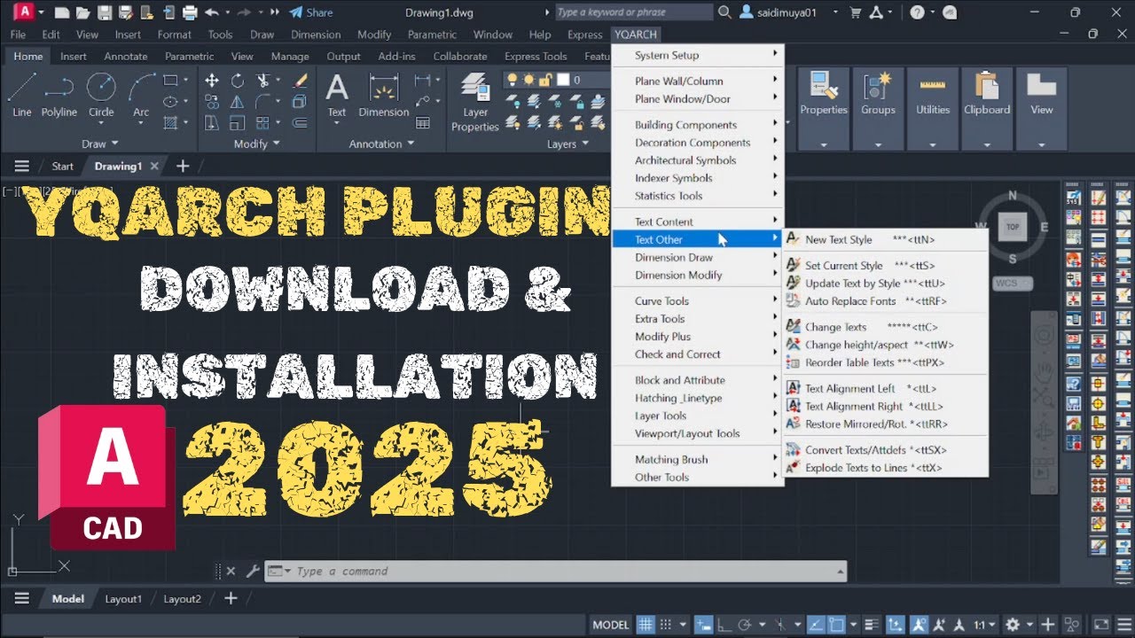Viewport: 1135px width, 638px height.
Task: Close the Drawing1 file tab
Action: click(x=155, y=166)
